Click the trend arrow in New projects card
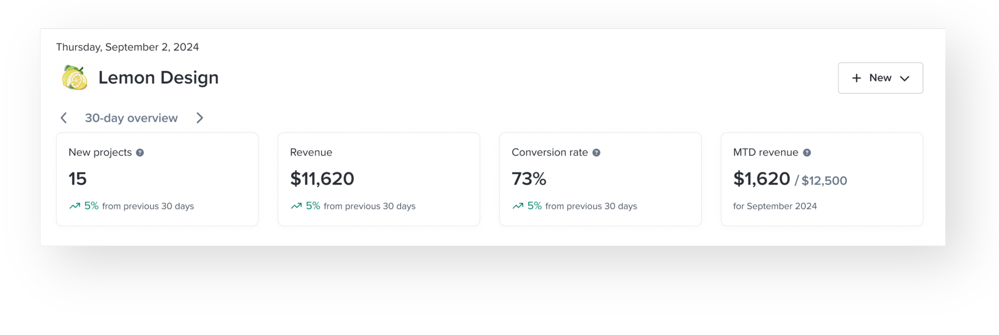The width and height of the screenshot is (999, 335). point(75,206)
